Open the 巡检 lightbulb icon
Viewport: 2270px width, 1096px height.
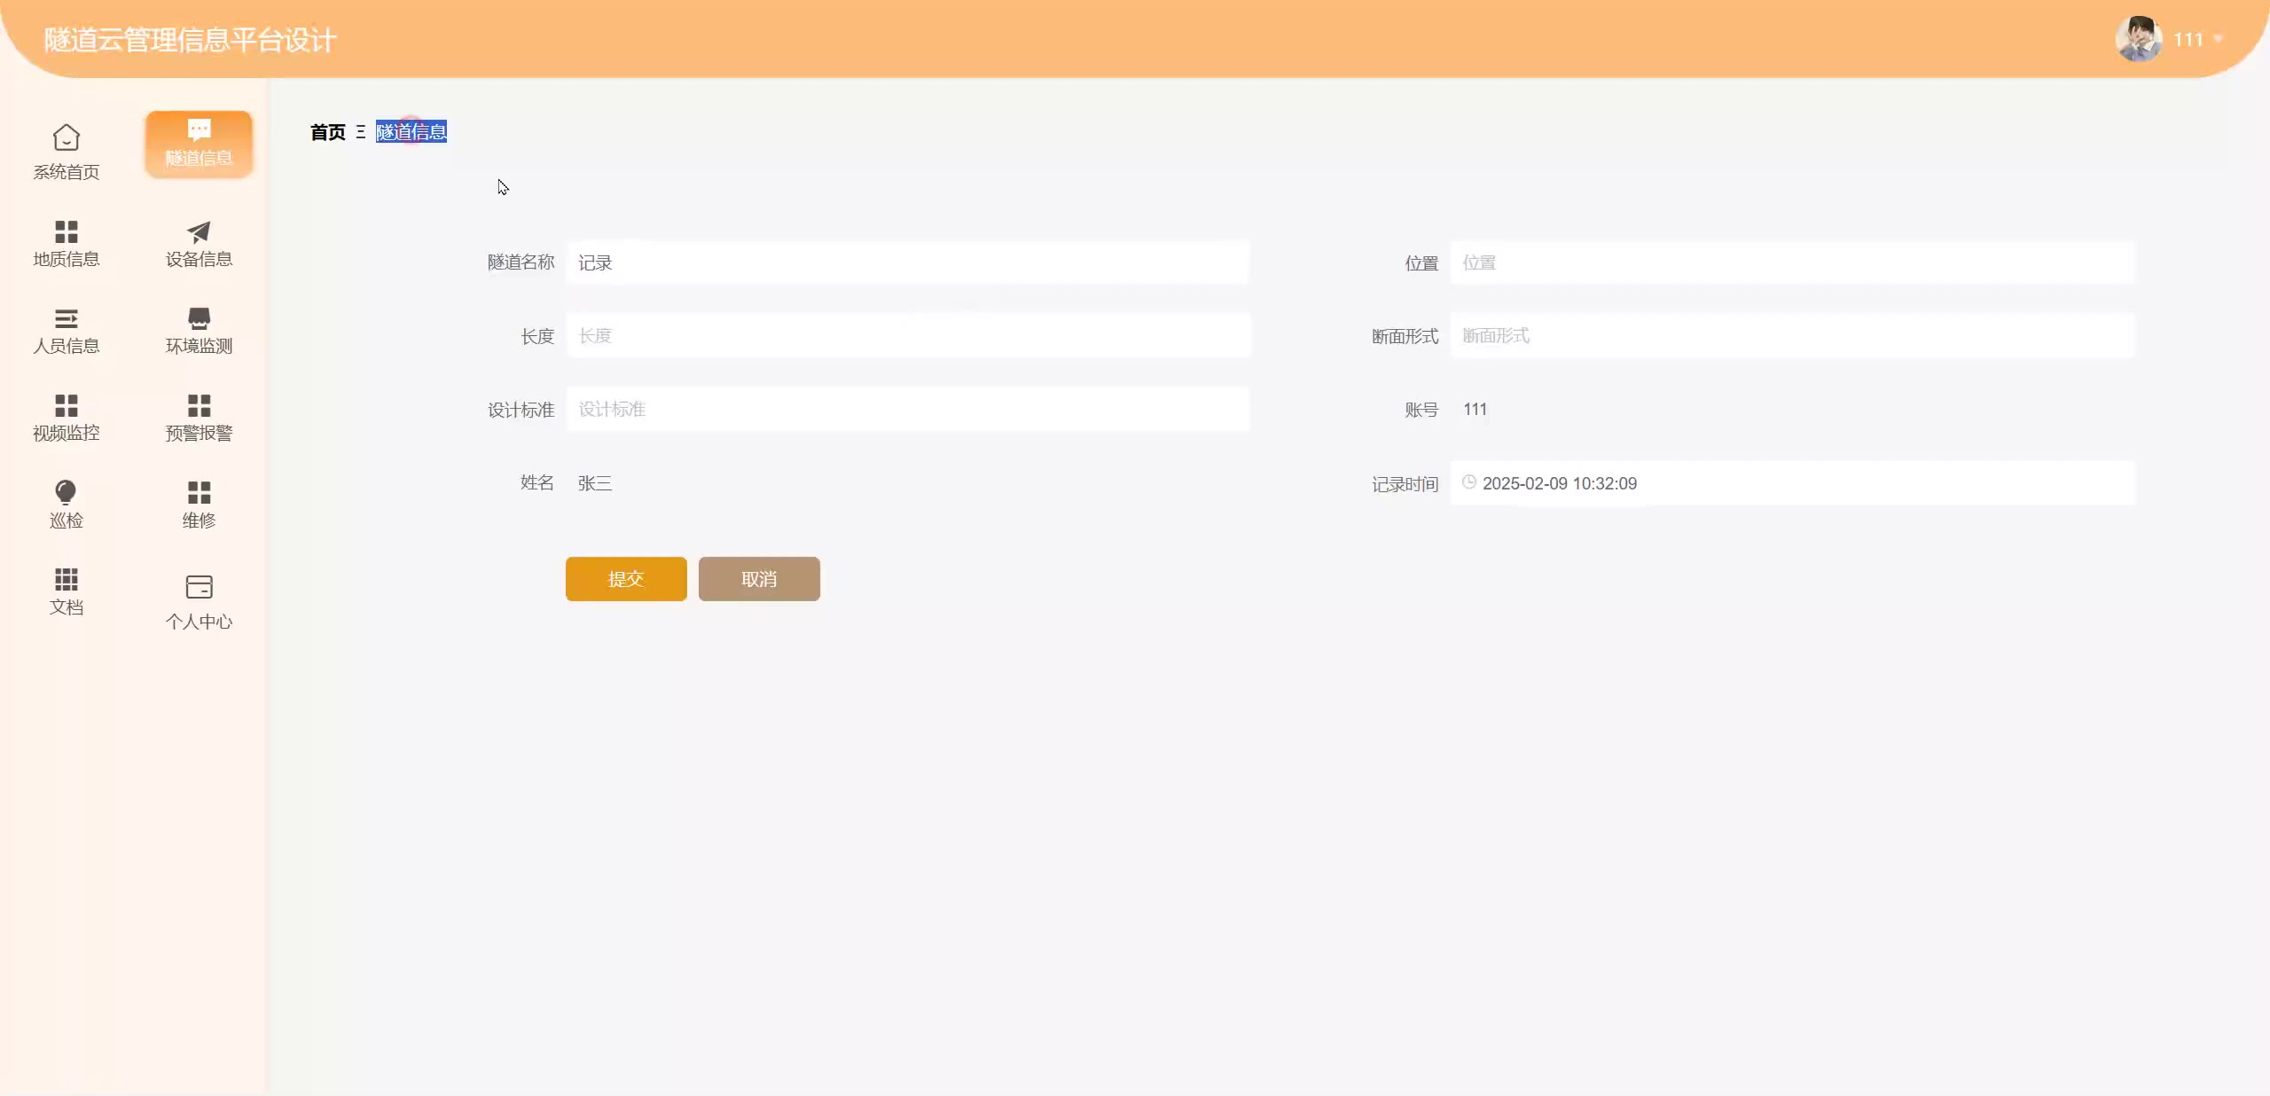pos(66,492)
